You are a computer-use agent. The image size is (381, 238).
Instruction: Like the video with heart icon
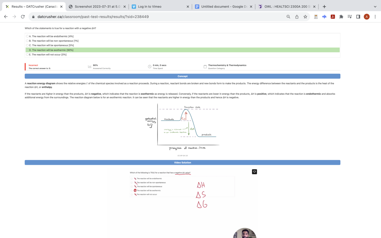click(x=254, y=172)
